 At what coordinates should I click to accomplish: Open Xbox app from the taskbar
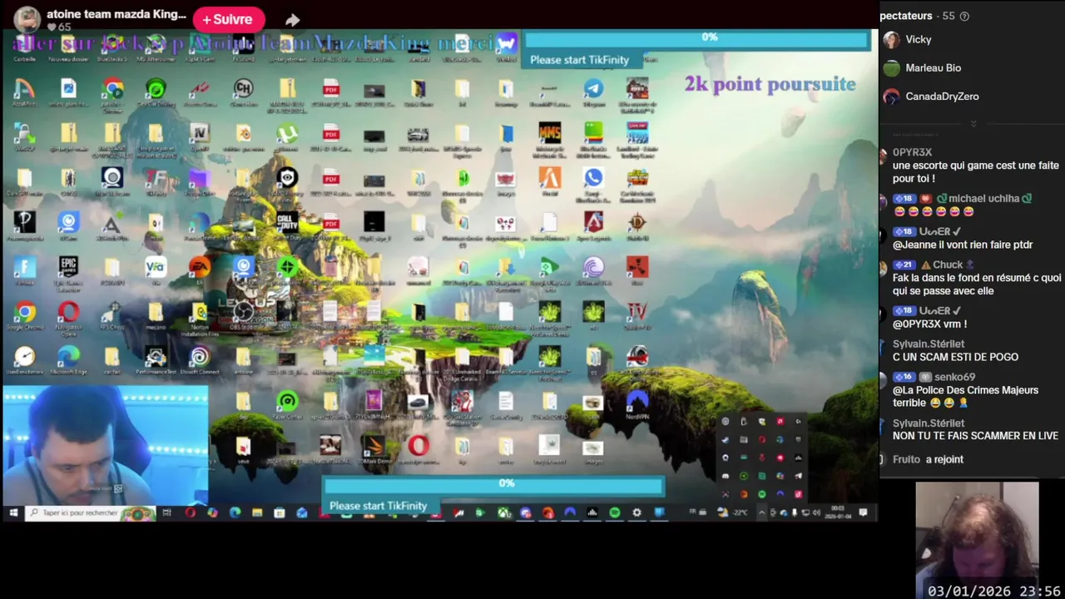(503, 513)
